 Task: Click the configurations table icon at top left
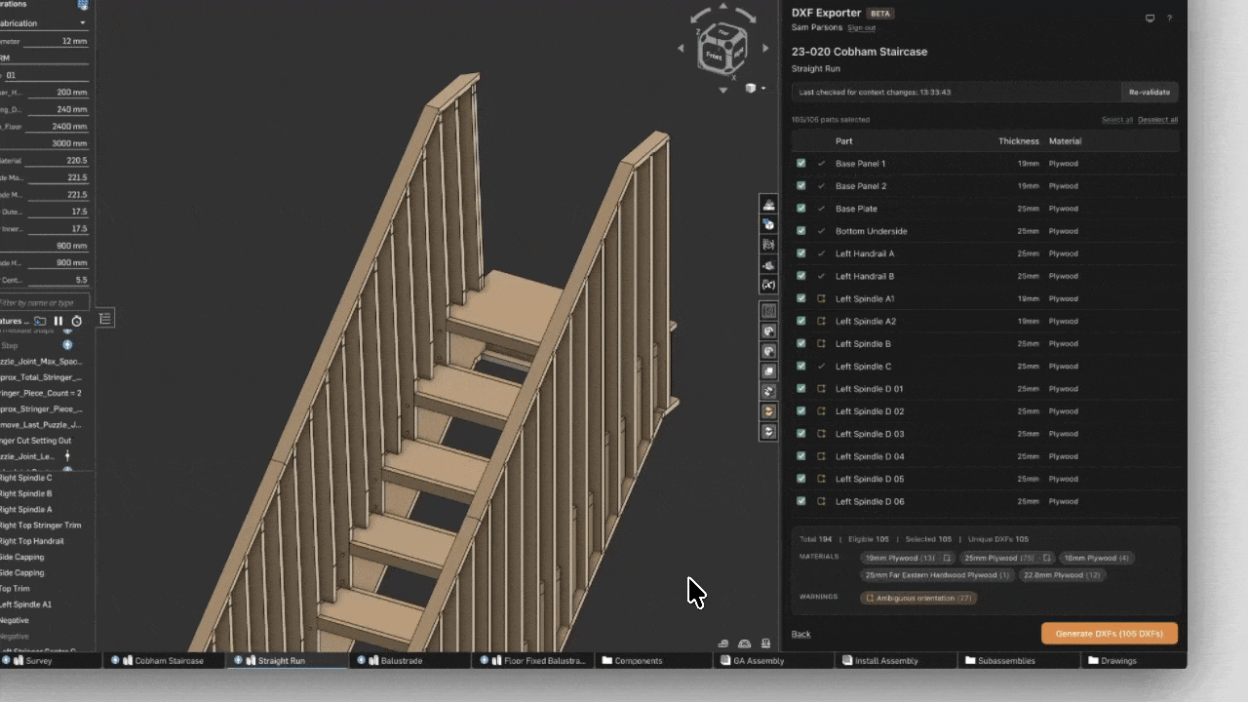coord(83,5)
